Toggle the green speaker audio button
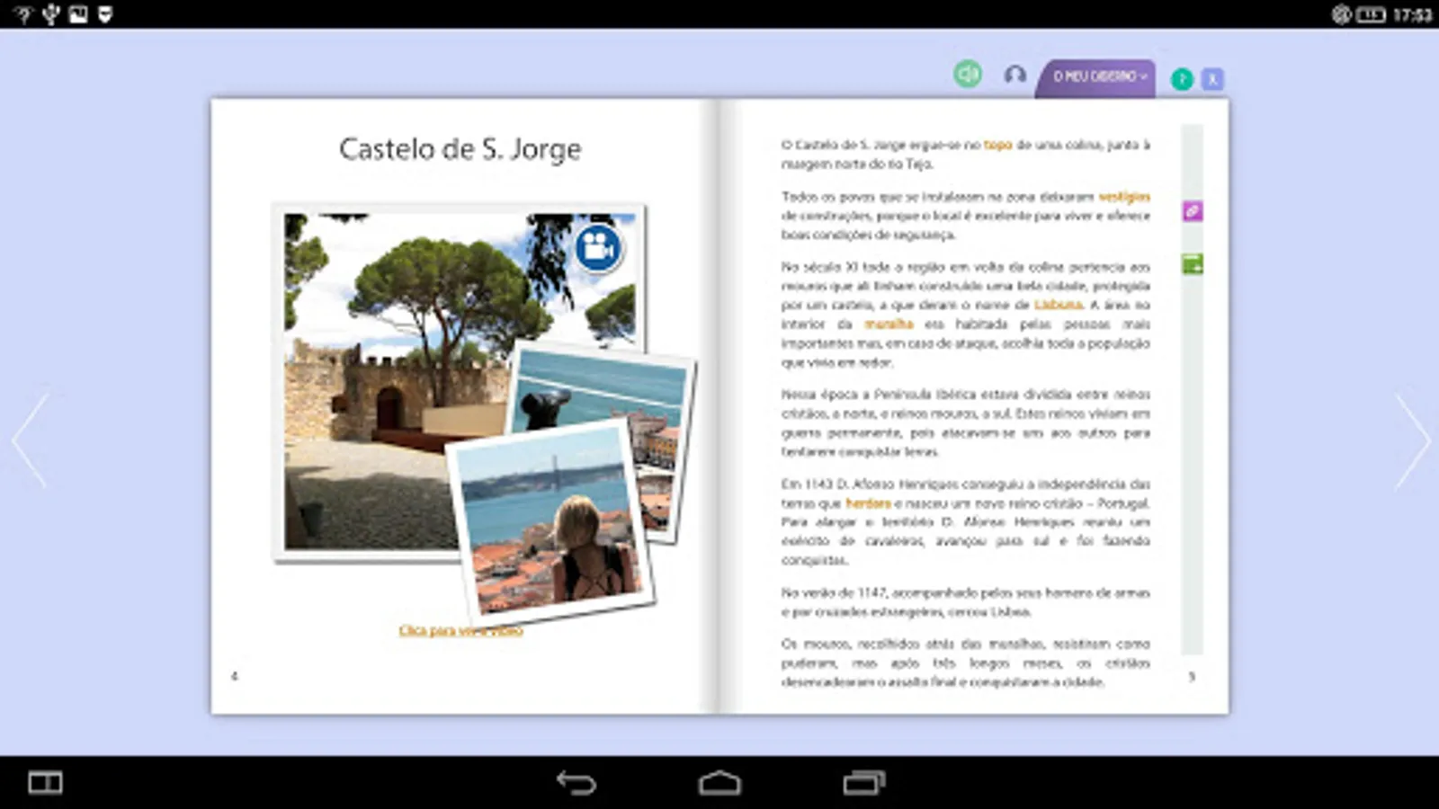 [968, 74]
